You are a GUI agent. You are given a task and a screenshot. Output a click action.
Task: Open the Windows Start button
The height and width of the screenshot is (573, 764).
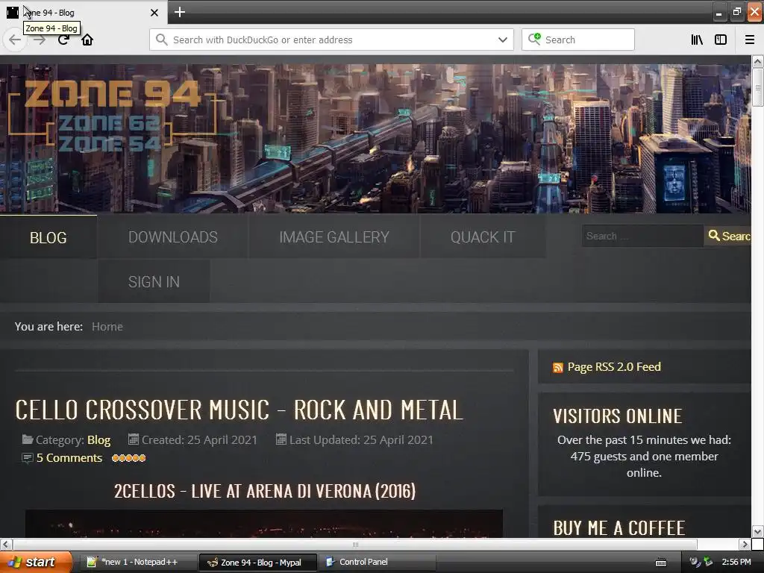click(35, 562)
